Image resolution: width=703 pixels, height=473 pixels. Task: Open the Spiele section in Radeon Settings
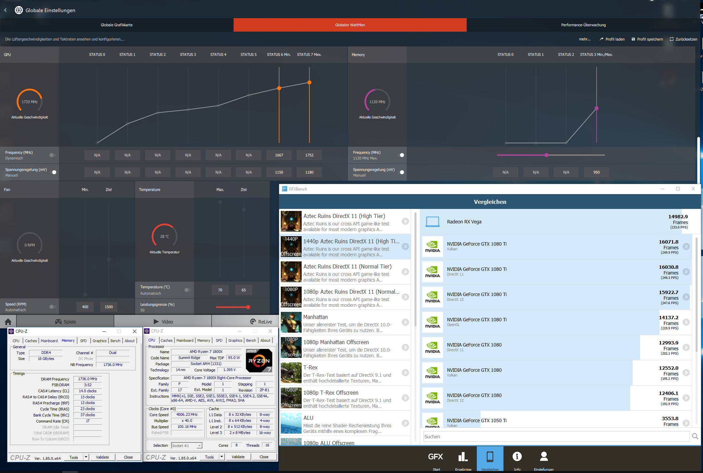(66, 321)
